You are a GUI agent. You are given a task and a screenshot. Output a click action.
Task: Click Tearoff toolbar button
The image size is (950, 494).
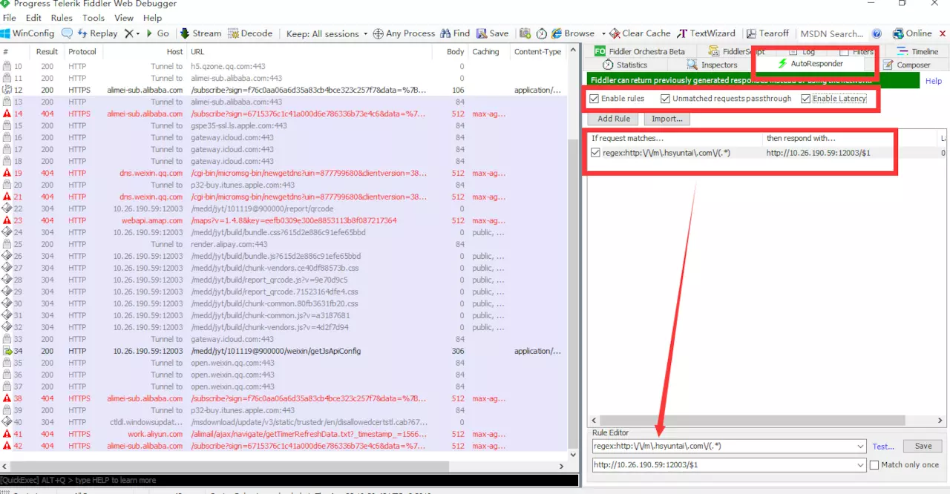(x=767, y=33)
